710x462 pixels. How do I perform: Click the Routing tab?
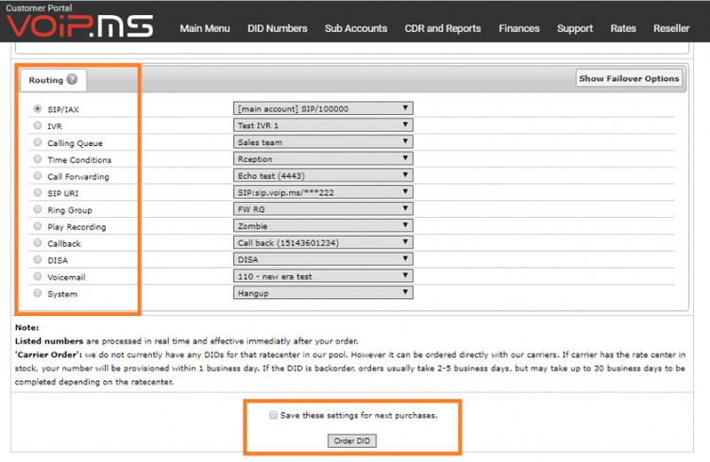point(53,80)
